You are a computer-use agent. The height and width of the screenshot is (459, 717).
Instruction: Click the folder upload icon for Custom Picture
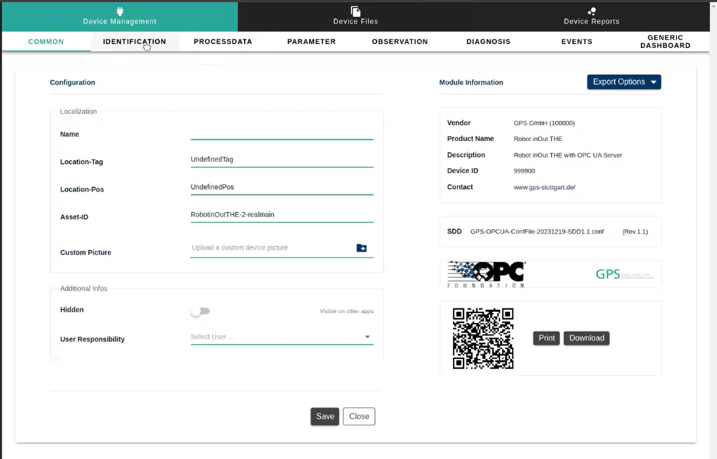click(361, 248)
